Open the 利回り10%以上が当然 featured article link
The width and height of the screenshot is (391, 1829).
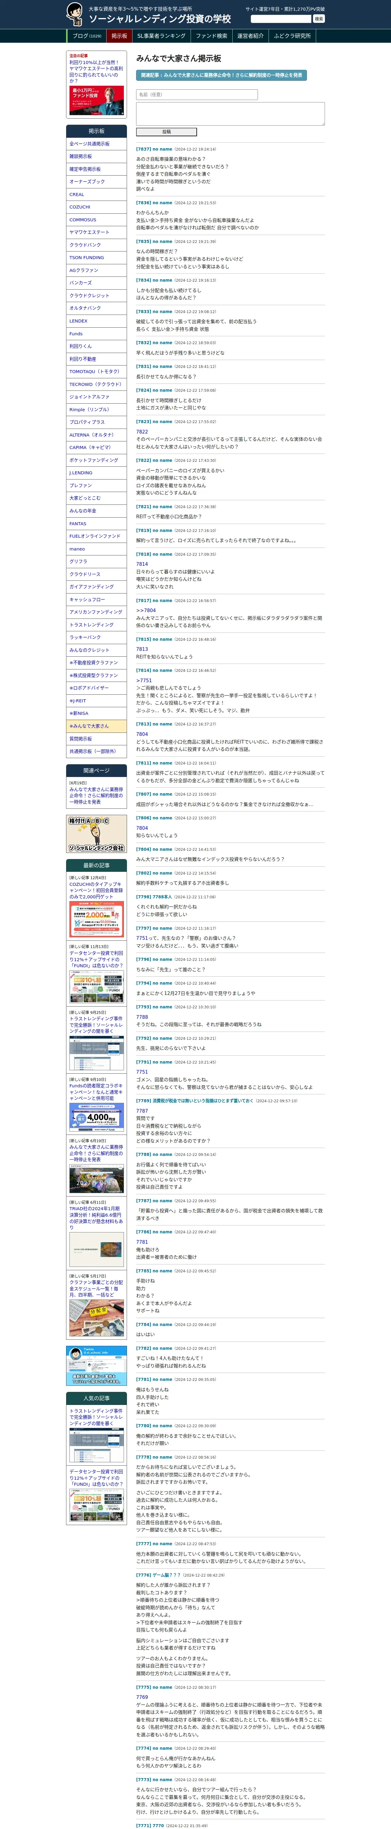coord(96,71)
